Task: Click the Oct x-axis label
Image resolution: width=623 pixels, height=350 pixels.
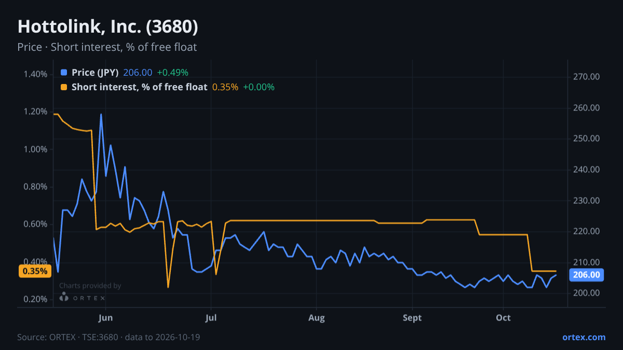Action: point(503,317)
